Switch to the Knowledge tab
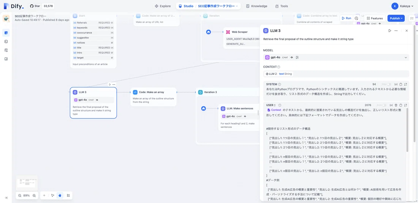 (x=256, y=6)
